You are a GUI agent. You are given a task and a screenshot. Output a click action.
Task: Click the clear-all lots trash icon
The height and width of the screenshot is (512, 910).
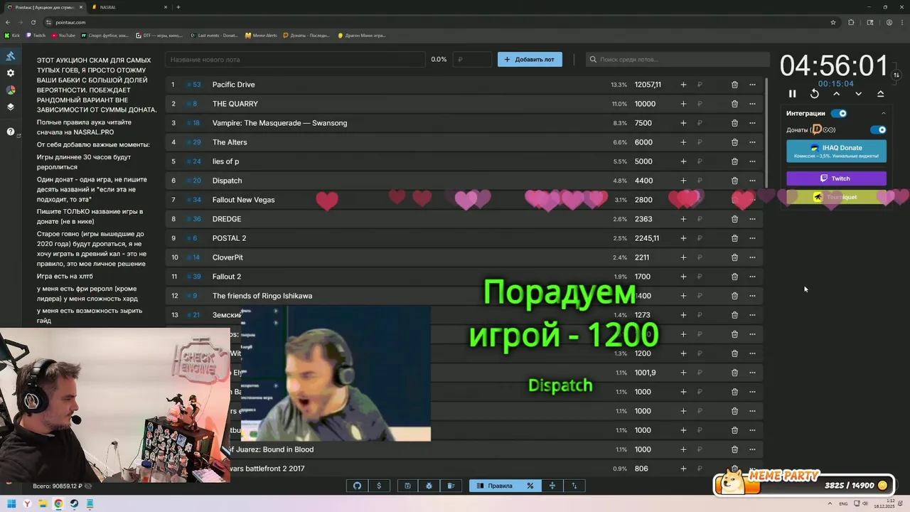451,486
